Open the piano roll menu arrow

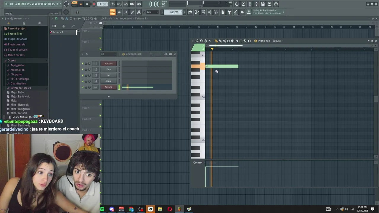point(193,41)
